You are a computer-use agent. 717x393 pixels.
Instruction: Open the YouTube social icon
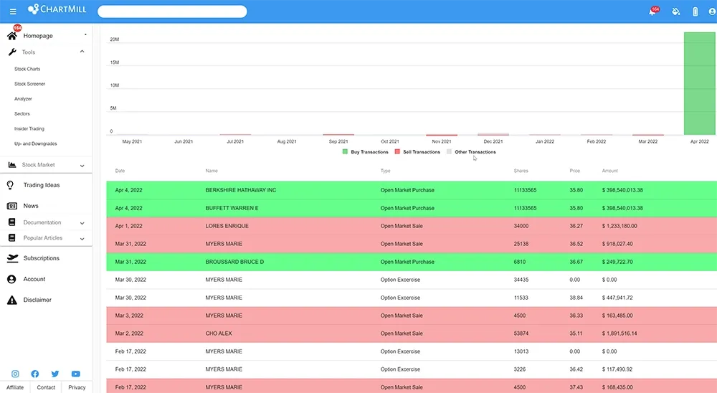(76, 374)
